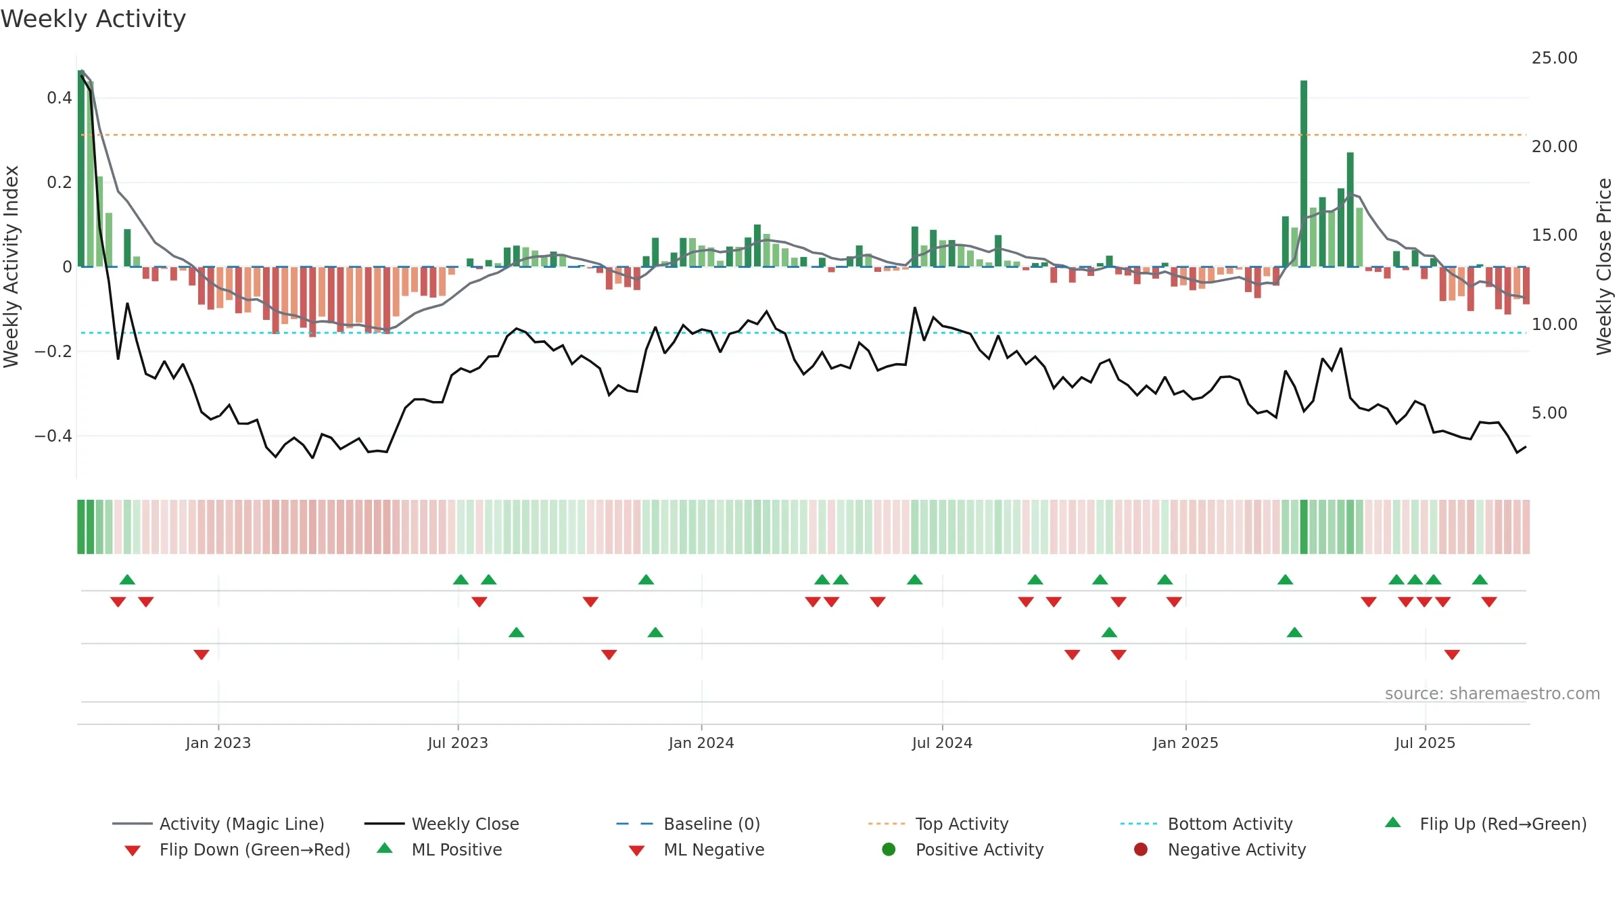
Task: Click the Jul 2023 axis label
Action: click(458, 743)
